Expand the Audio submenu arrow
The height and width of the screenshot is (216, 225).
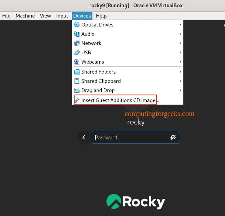(x=180, y=34)
